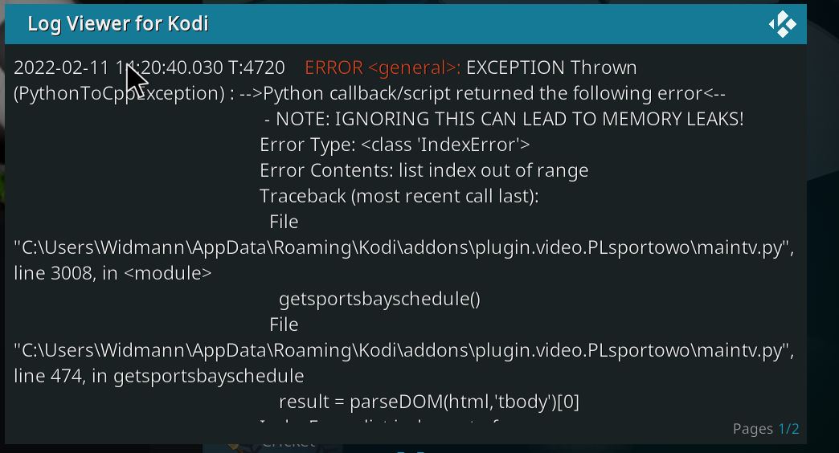
Task: Click the Pages 1/2 indicator
Action: (x=766, y=429)
